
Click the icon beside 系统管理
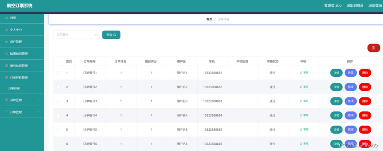coord(7,100)
